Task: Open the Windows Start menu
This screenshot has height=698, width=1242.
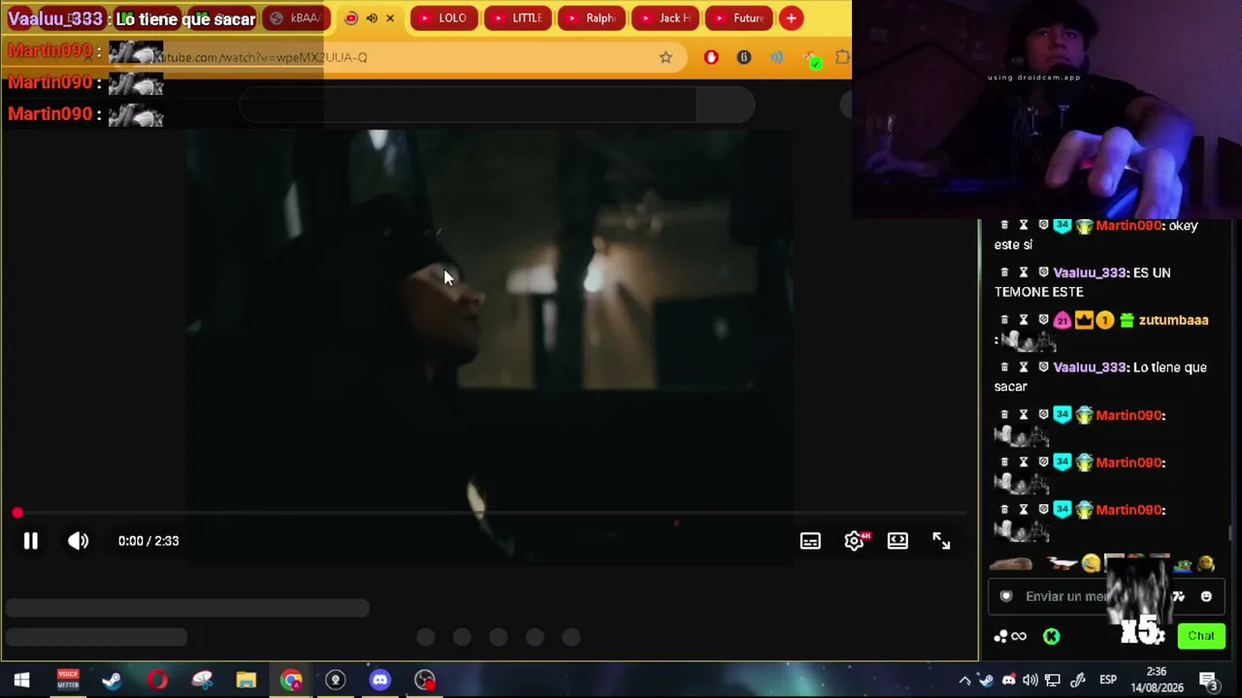Action: (x=21, y=680)
